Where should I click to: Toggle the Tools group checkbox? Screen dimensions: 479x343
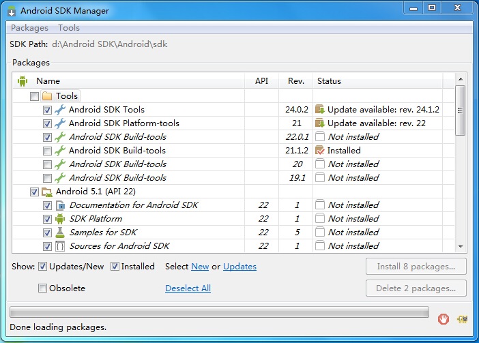point(34,96)
